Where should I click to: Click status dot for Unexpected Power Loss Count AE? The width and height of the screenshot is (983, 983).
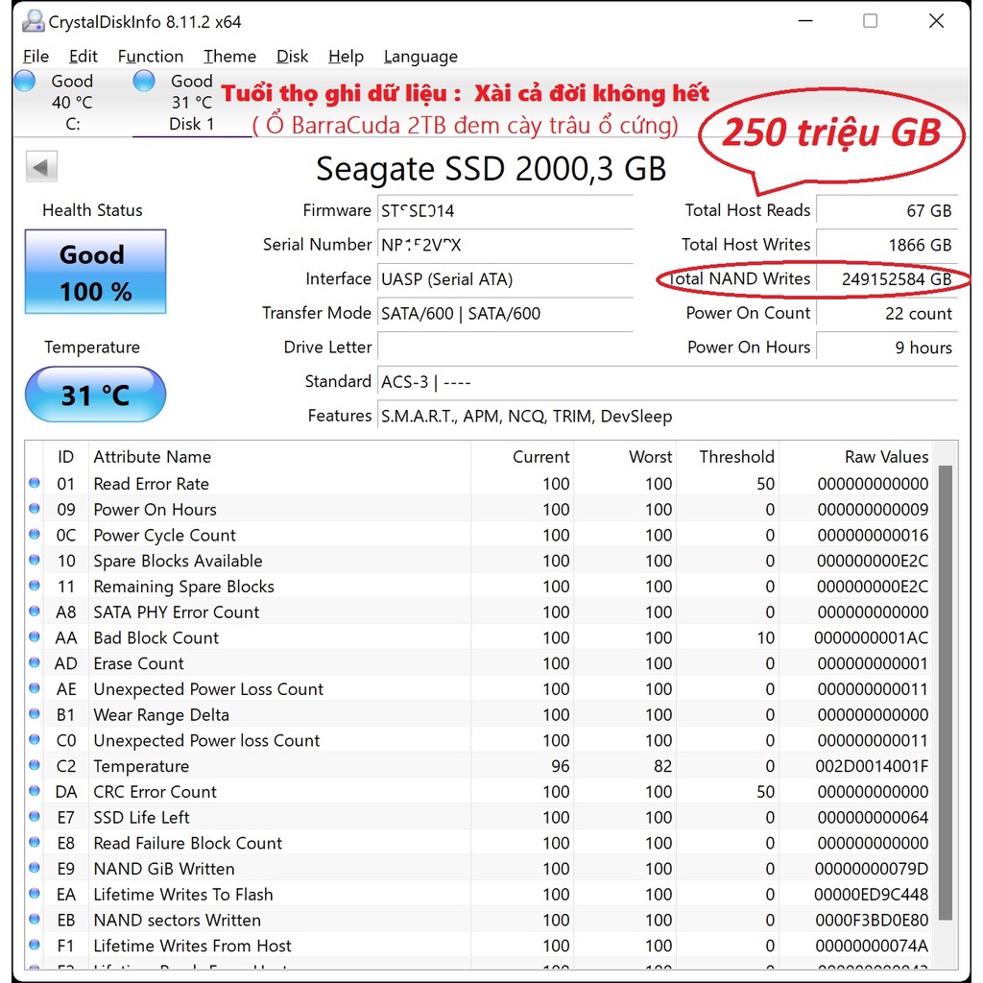(35, 688)
